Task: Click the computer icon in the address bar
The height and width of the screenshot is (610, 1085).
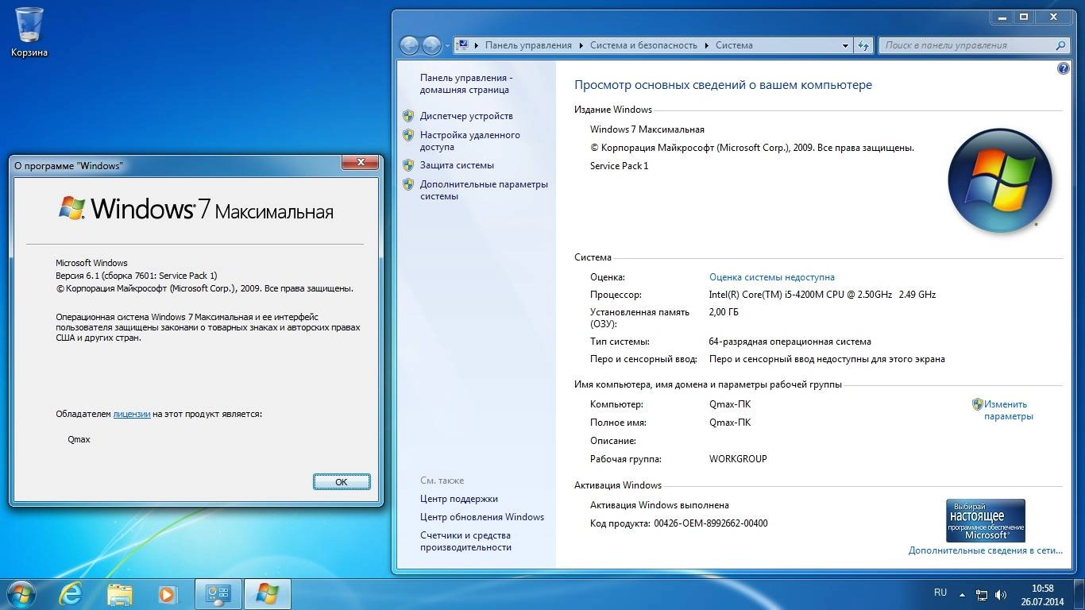Action: click(463, 45)
